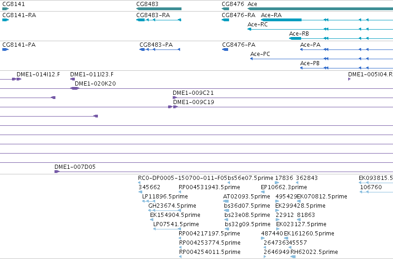
Task: Open EST bs36d07.5prime
Action: (247, 206)
